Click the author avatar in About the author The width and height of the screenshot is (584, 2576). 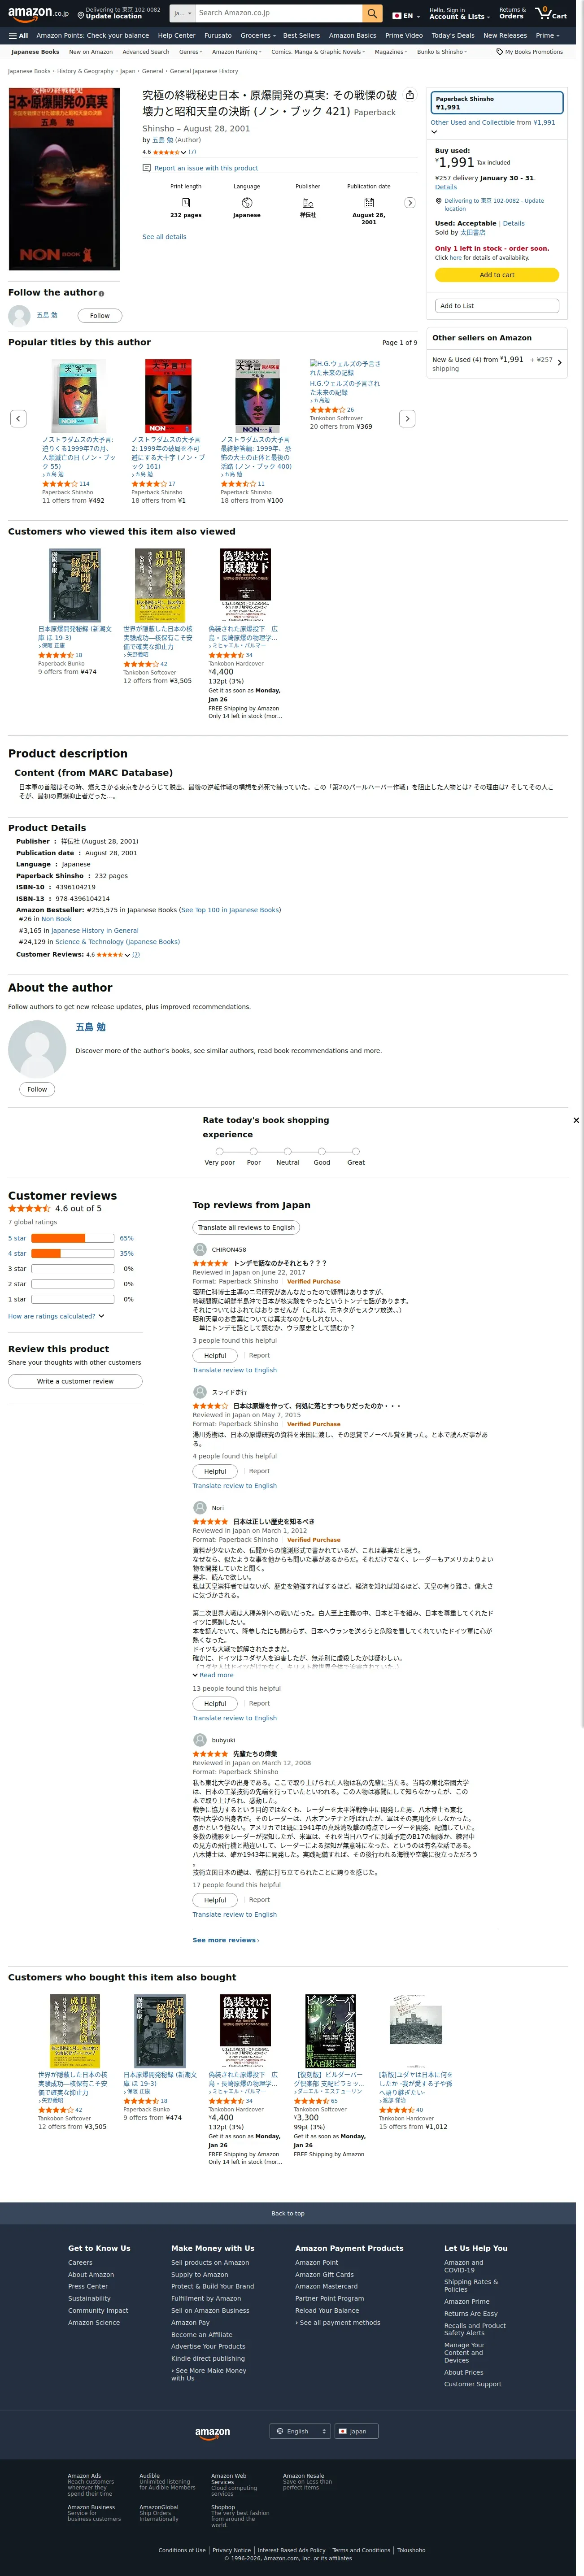click(x=37, y=1048)
